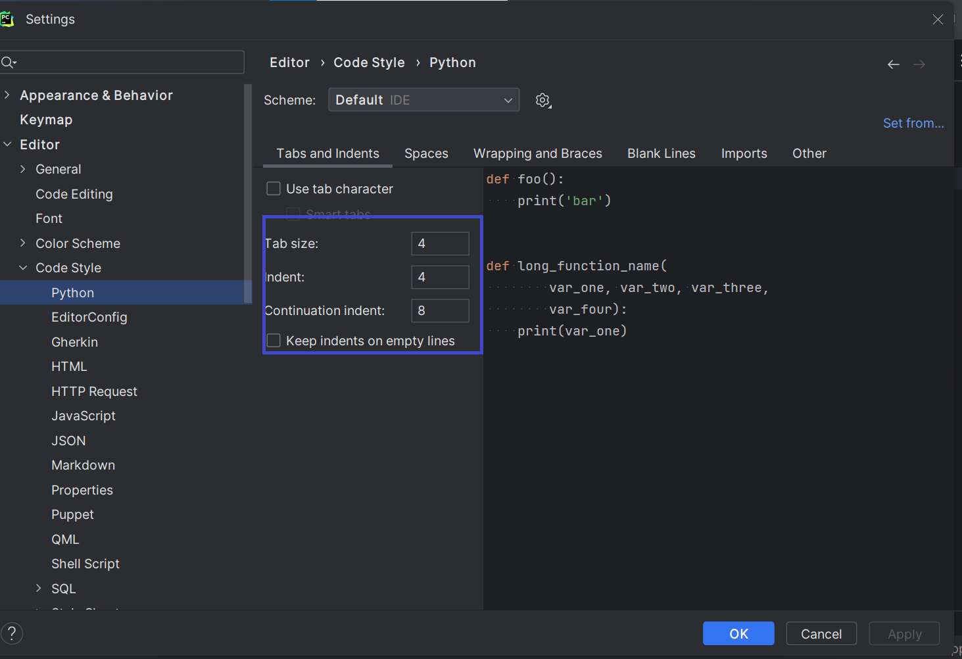The height and width of the screenshot is (659, 962).
Task: Collapse the Editor section
Action: coord(7,144)
